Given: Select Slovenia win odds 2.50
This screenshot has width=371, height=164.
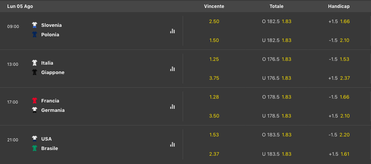Looking at the screenshot, I should 214,21.
